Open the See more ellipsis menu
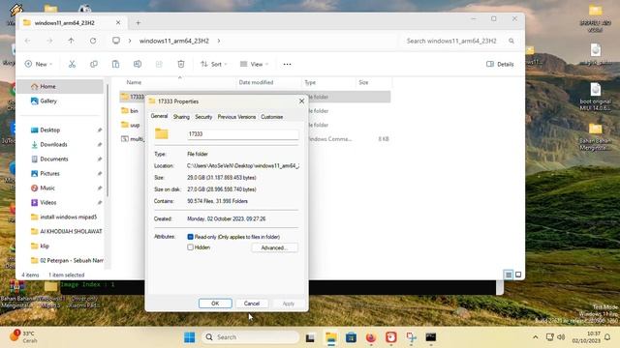This screenshot has width=620, height=348. [x=287, y=64]
